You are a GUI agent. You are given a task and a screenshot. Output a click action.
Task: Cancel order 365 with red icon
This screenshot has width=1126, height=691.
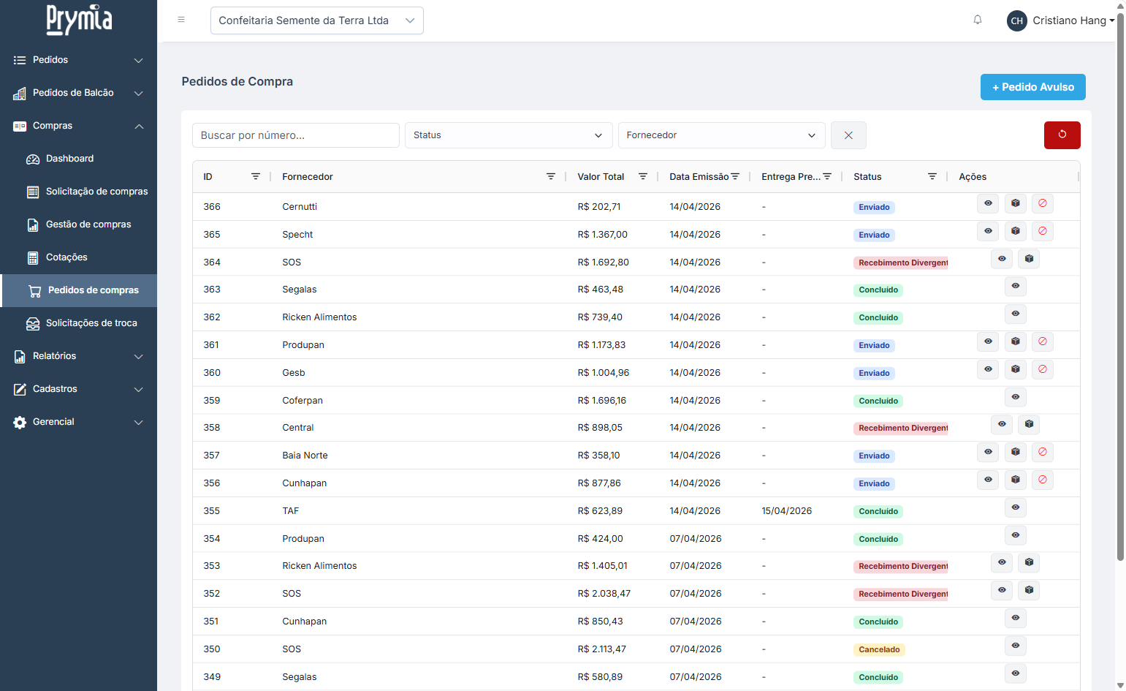tap(1042, 231)
